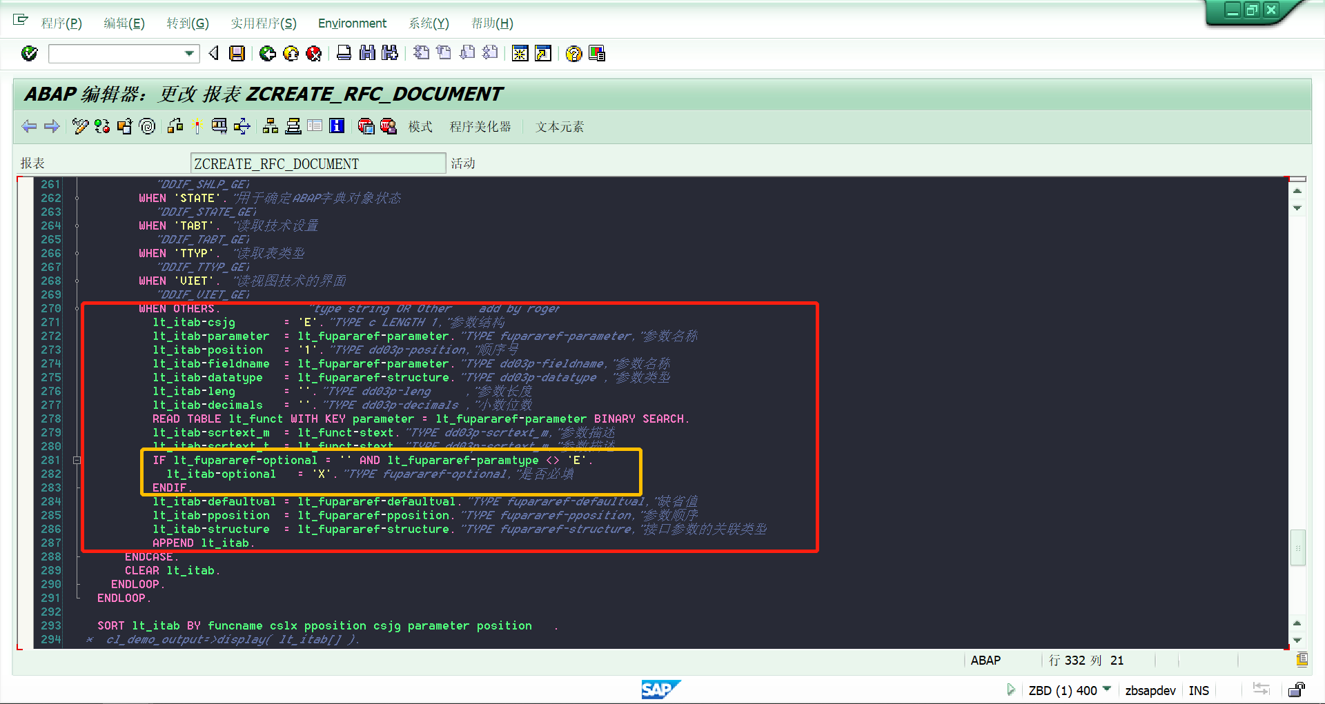
Task: Click editor vertical scrollbar thumb
Action: 1297,547
